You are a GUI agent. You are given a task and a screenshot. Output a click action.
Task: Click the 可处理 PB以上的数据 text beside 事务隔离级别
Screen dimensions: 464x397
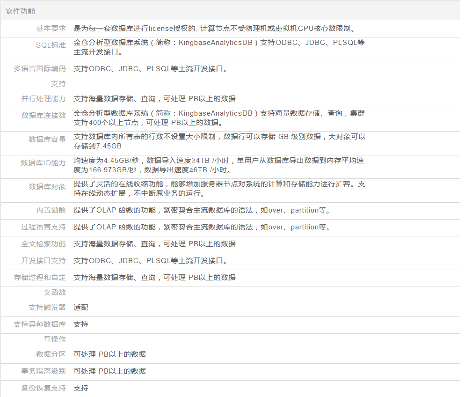[x=109, y=371]
